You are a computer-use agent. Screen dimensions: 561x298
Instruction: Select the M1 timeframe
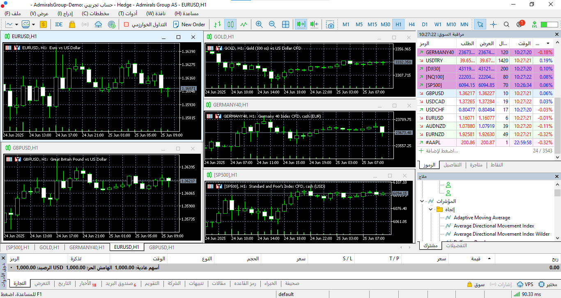click(346, 25)
